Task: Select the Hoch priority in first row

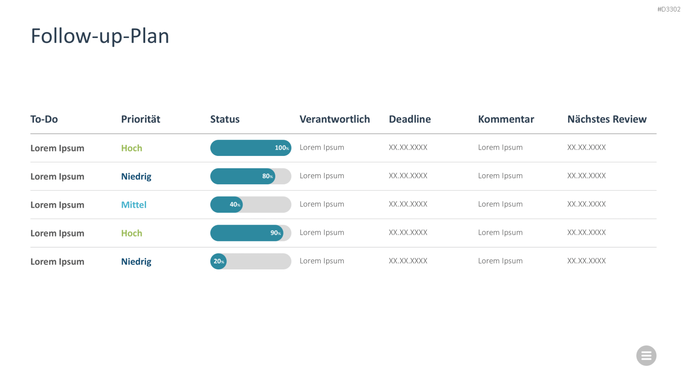Action: pos(131,148)
